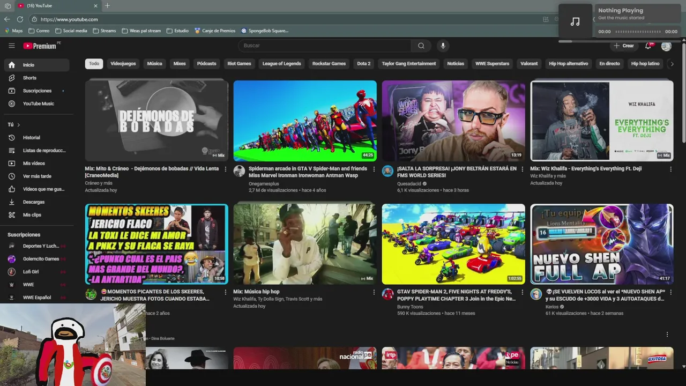Open Descargas in the sidebar
The height and width of the screenshot is (386, 686).
click(x=35, y=202)
